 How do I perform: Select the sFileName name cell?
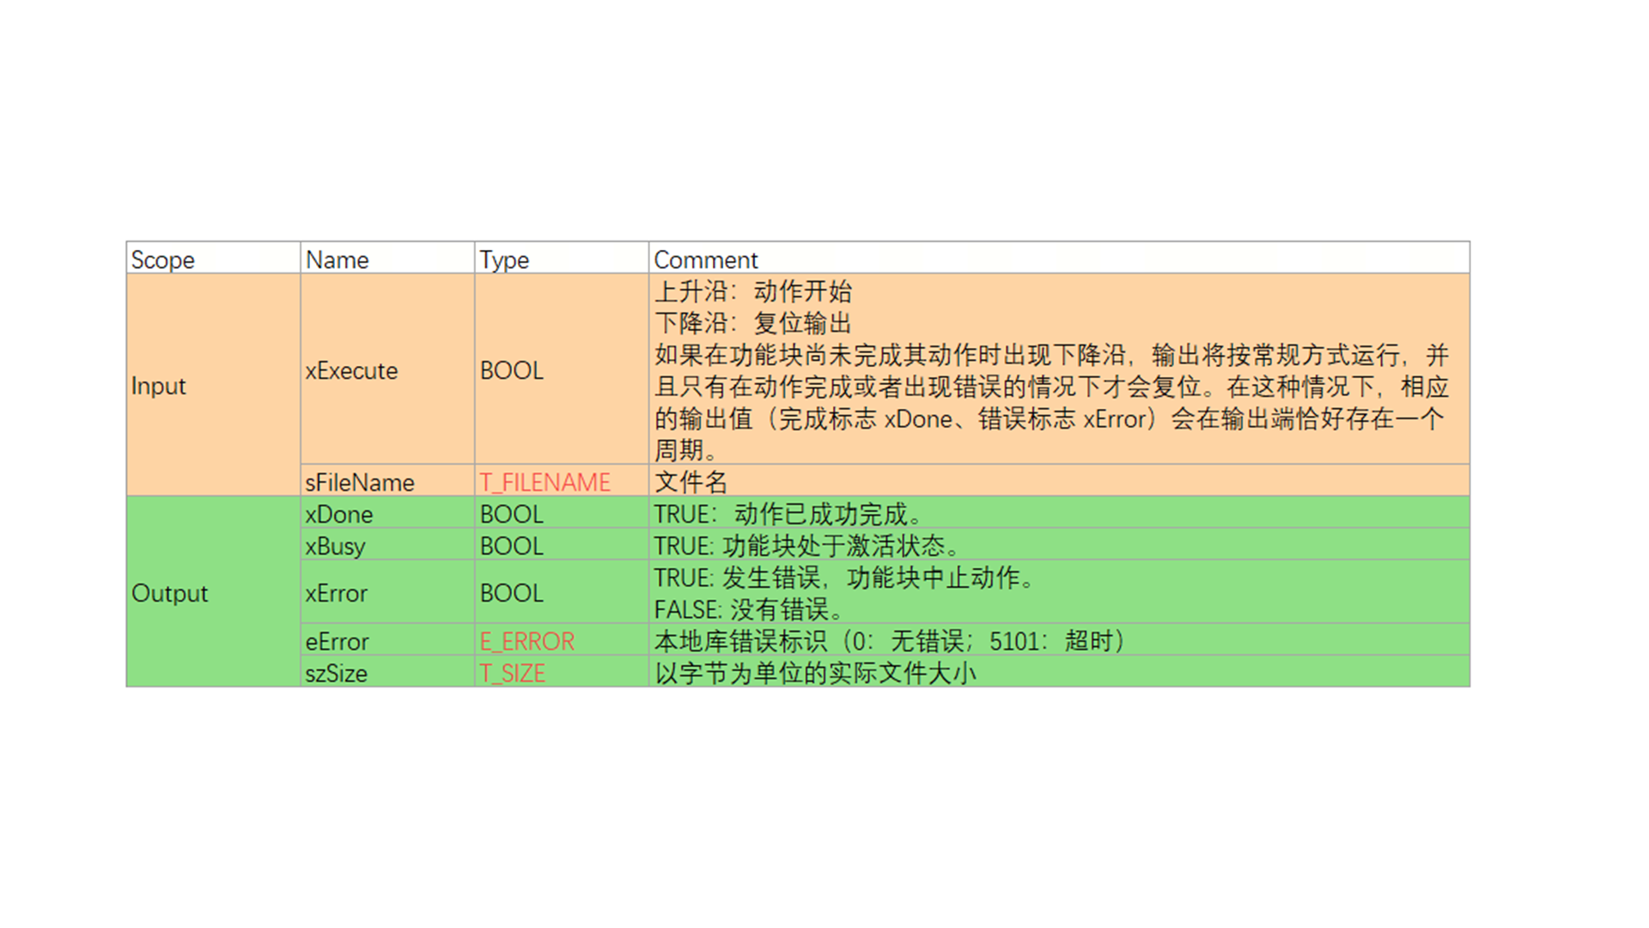[360, 482]
